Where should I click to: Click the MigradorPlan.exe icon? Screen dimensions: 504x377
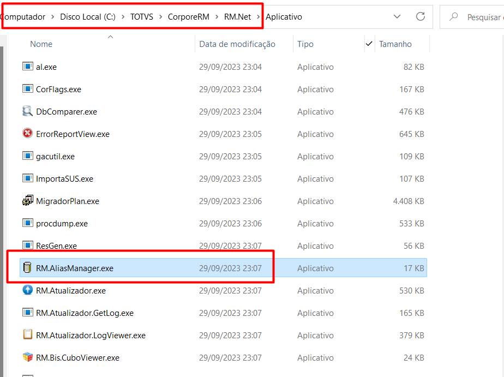pyautogui.click(x=28, y=201)
